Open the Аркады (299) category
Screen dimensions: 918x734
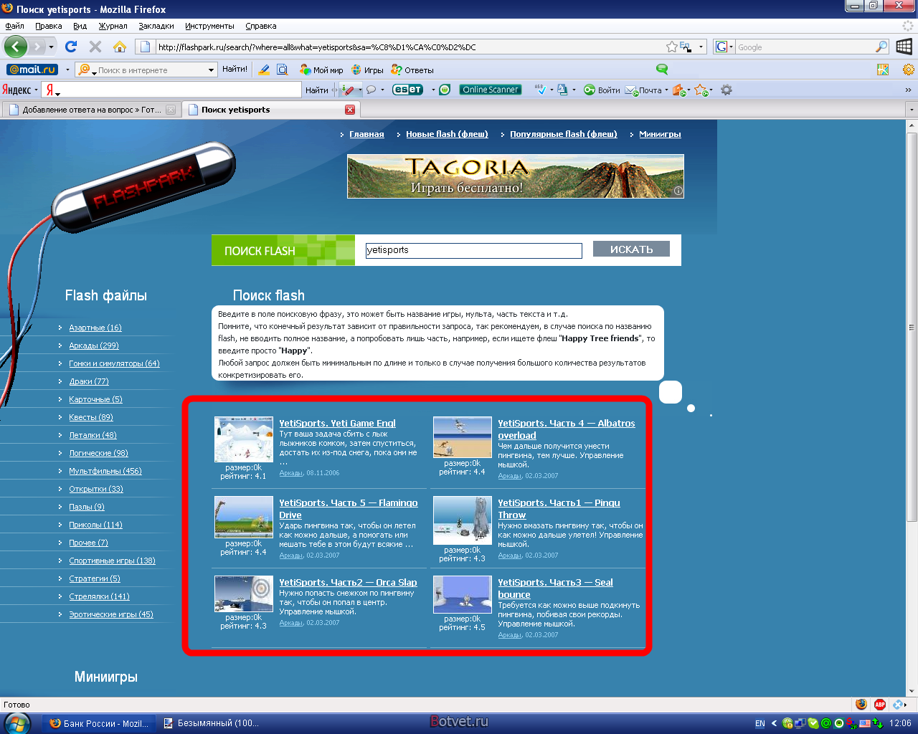(94, 345)
